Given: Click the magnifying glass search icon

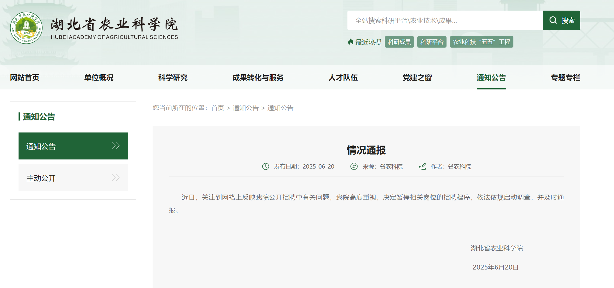Looking at the screenshot, I should (553, 20).
